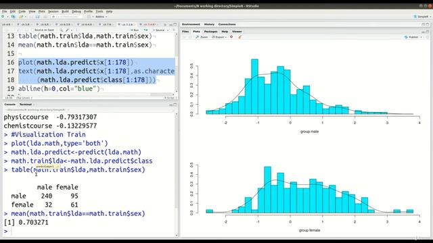Image resolution: width=433 pixels, height=243 pixels.
Task: Toggle the Source on Save checkbox
Action: tap(32, 30)
